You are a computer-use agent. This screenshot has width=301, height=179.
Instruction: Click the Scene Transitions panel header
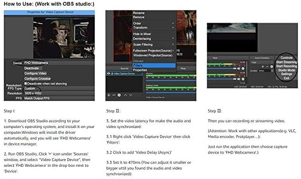coord(262,58)
